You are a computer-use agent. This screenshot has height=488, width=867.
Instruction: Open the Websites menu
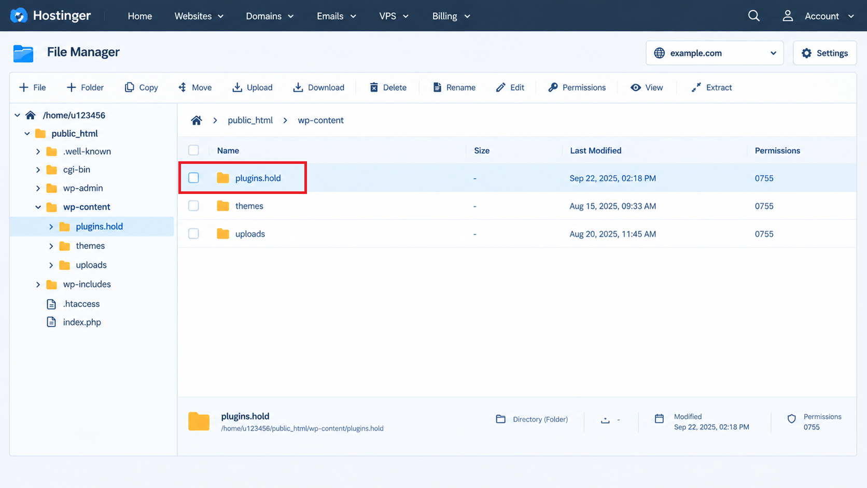pyautogui.click(x=199, y=16)
